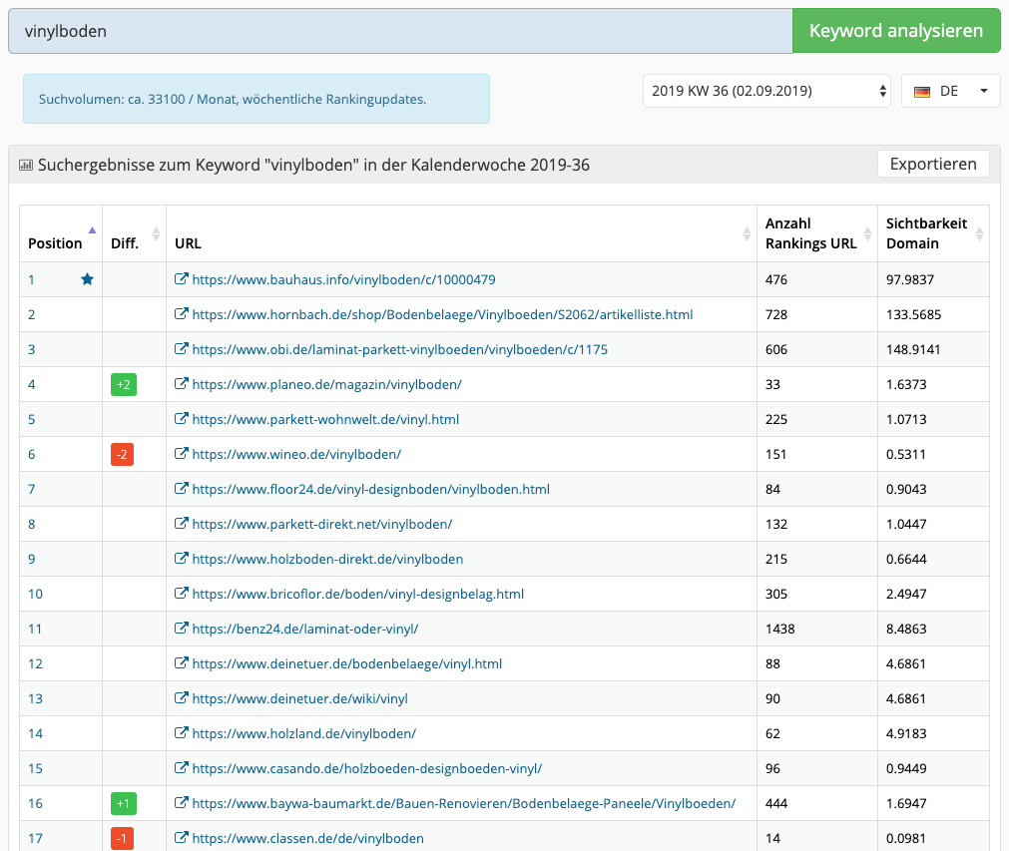This screenshot has width=1009, height=851.
Task: Click external link icon for wineo.de row
Action: [182, 453]
